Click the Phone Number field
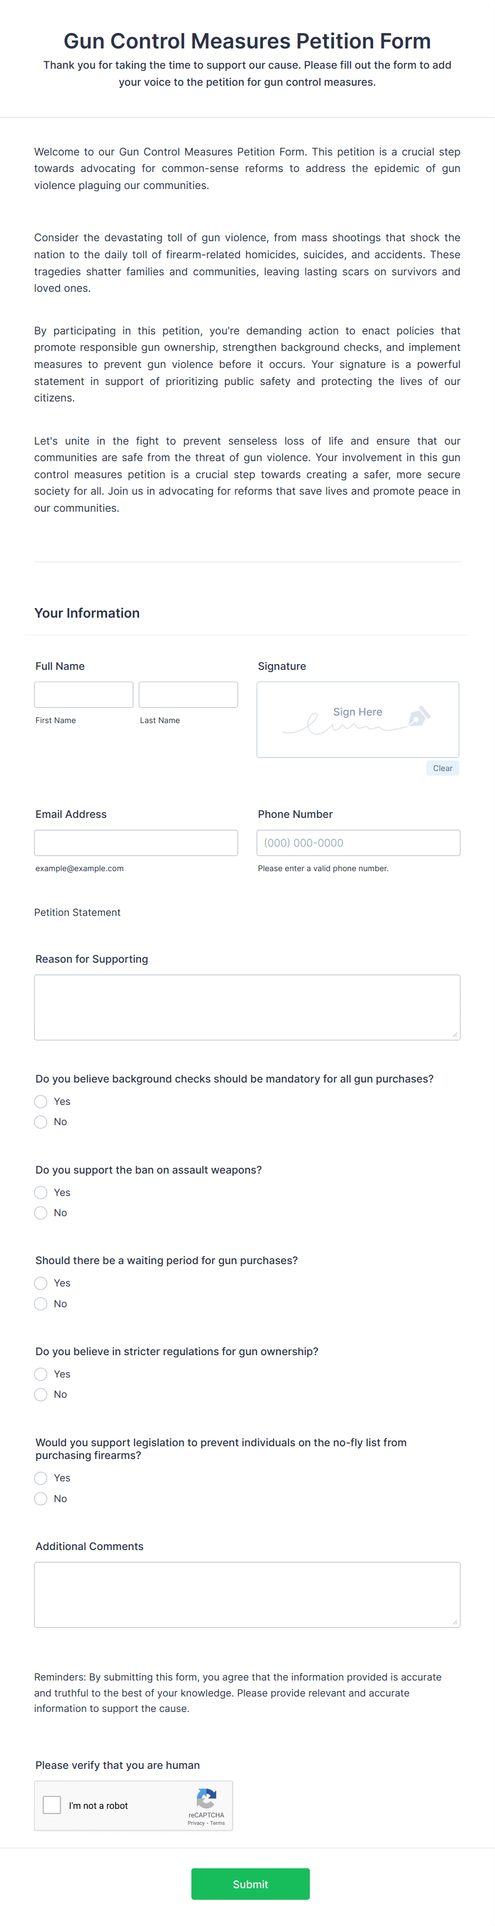The height and width of the screenshot is (1926, 495). click(358, 842)
